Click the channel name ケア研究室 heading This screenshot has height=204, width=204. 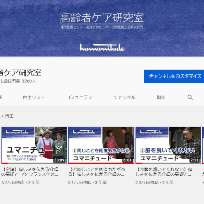click(x=20, y=73)
